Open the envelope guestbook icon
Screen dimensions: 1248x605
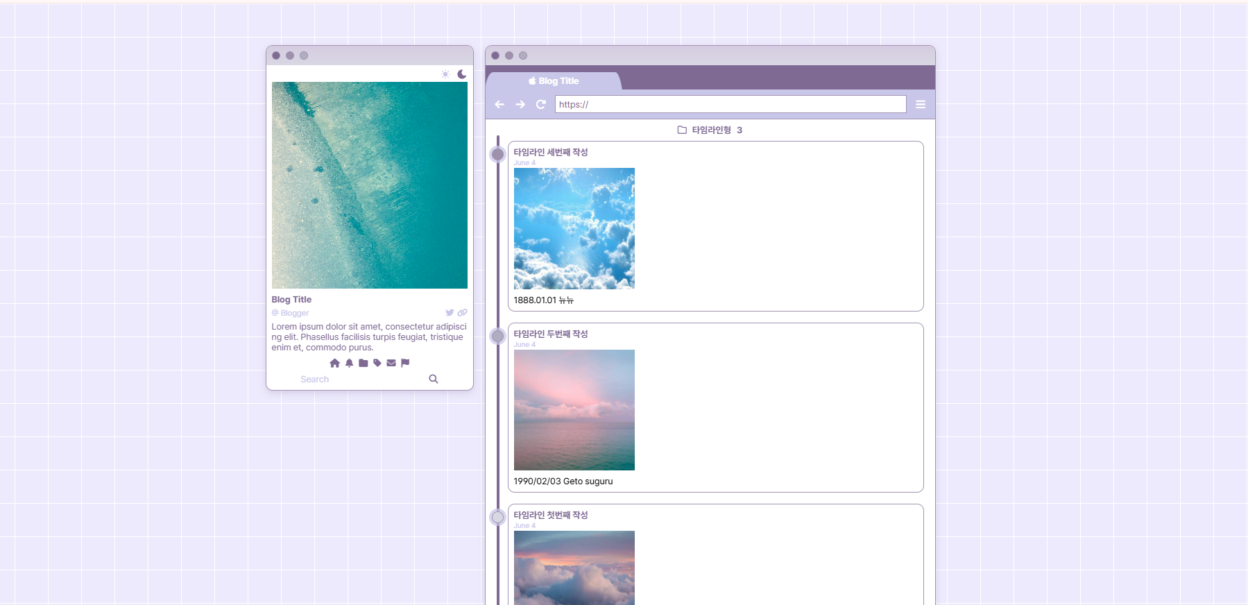[391, 363]
